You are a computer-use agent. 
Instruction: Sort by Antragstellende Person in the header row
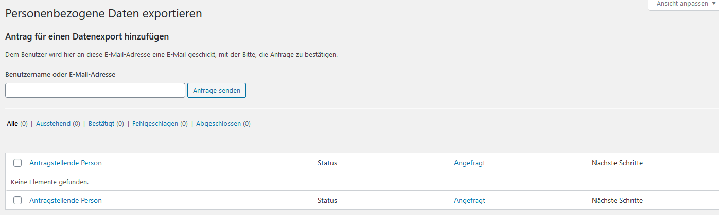[66, 163]
